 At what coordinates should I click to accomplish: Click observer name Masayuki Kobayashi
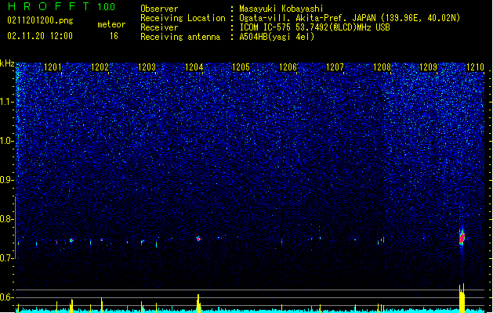pyautogui.click(x=281, y=9)
